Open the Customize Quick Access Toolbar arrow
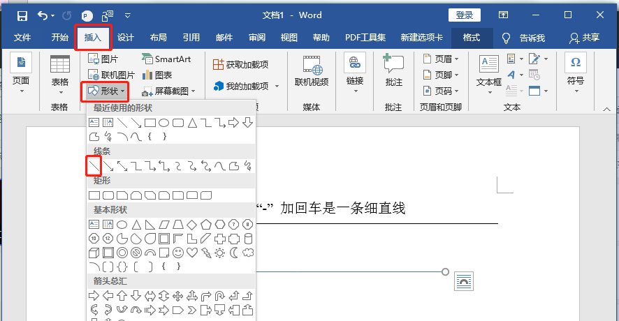The width and height of the screenshot is (619, 321). click(128, 16)
